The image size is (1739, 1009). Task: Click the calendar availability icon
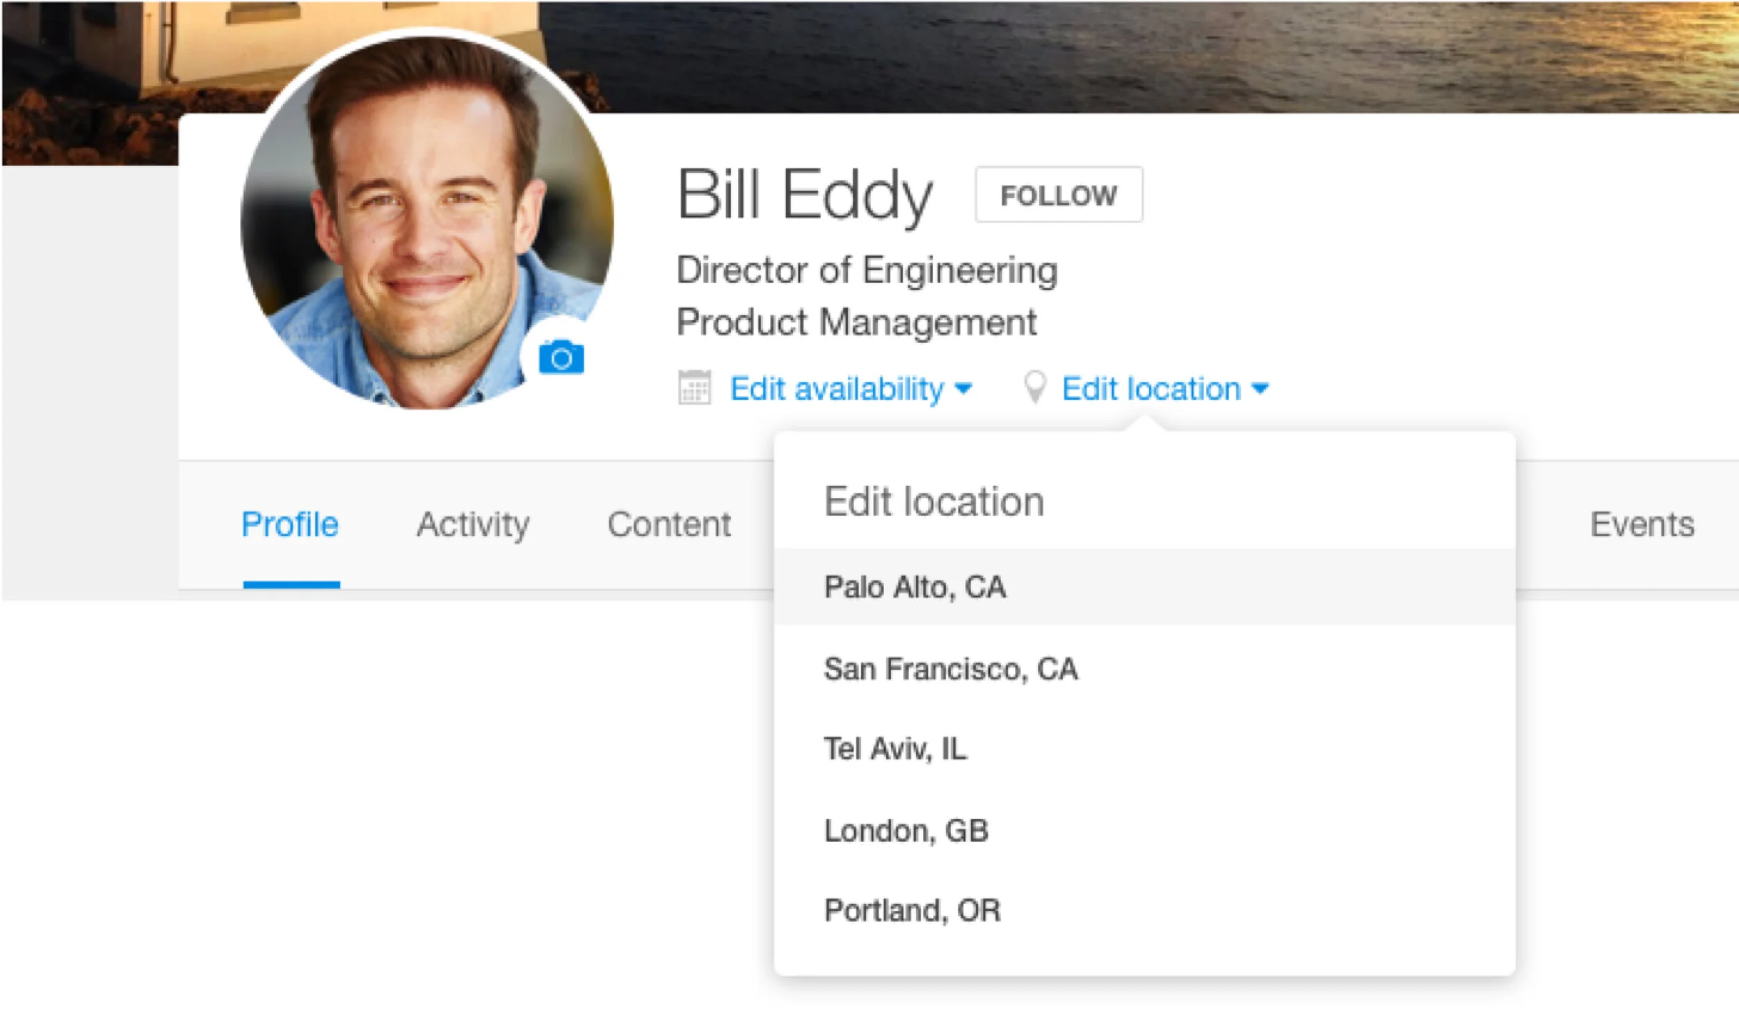(x=694, y=388)
